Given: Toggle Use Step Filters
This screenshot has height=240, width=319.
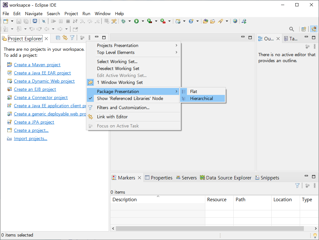Looking at the screenshot, I should tap(114, 21).
